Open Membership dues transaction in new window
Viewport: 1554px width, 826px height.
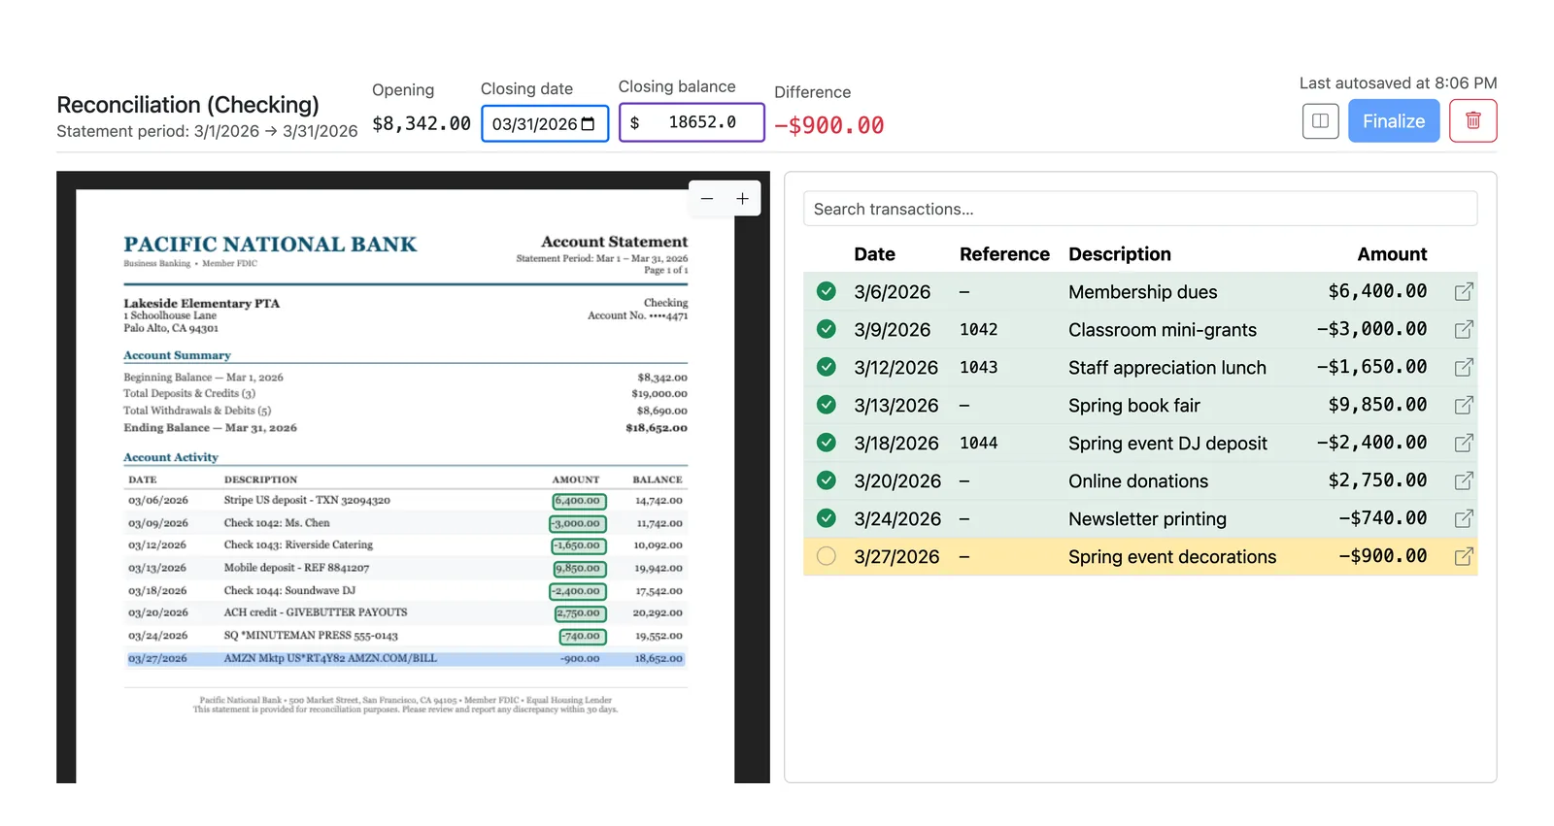1464,292
